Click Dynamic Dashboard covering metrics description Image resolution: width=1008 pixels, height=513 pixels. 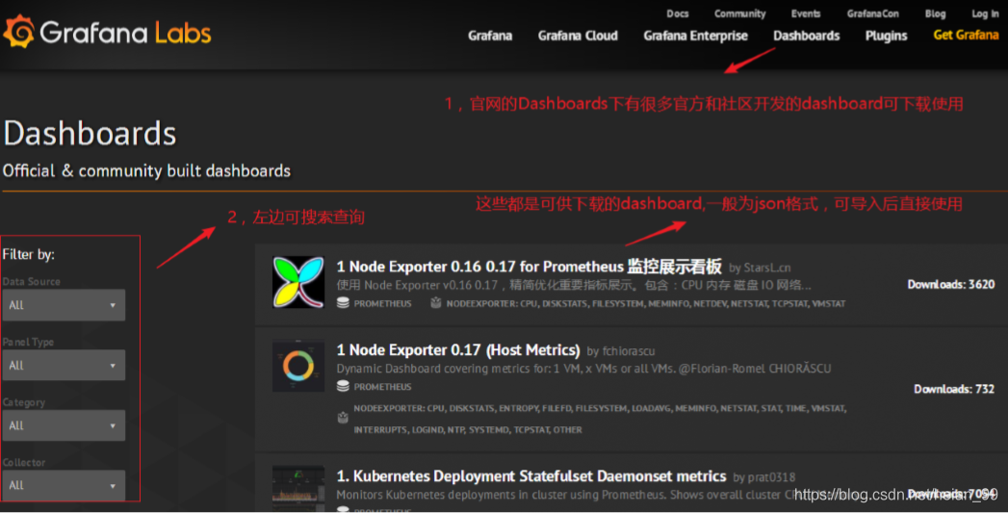click(583, 369)
